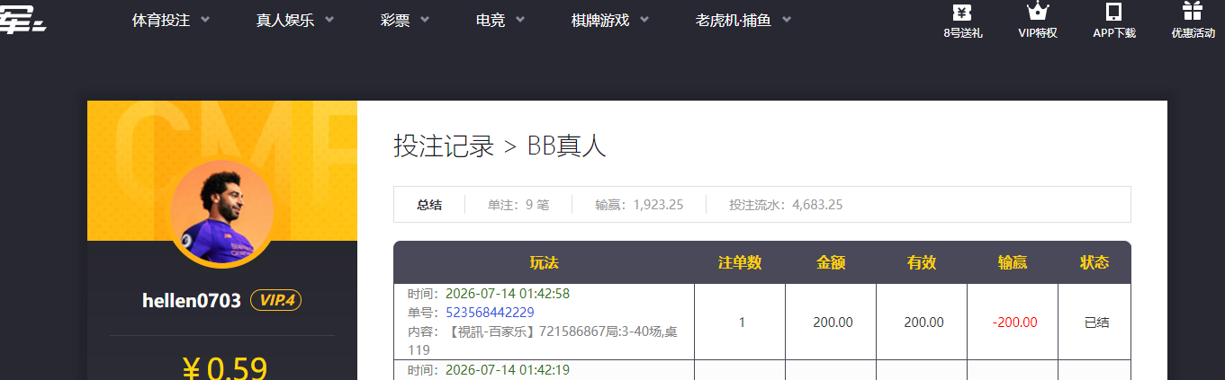Image resolution: width=1225 pixels, height=380 pixels.
Task: Click the BB真人 page title
Action: 567,146
